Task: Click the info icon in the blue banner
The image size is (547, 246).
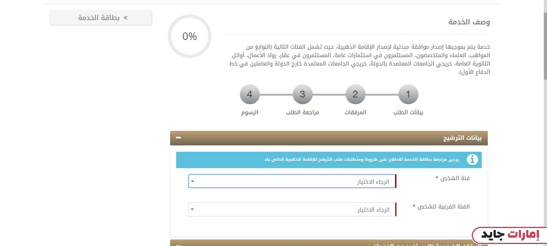Action: coord(473,159)
